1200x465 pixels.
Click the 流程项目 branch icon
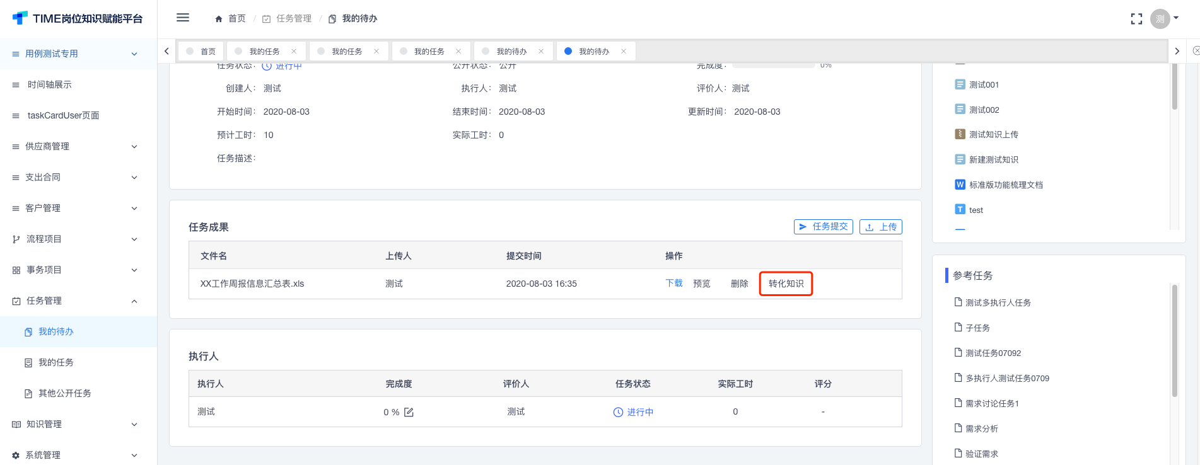coord(16,239)
